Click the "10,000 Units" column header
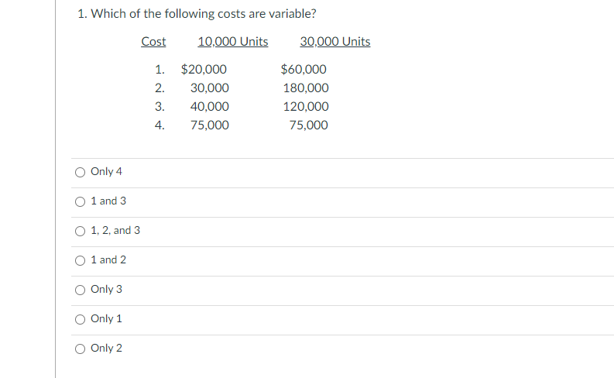Image resolution: width=614 pixels, height=378 pixels. [x=233, y=42]
